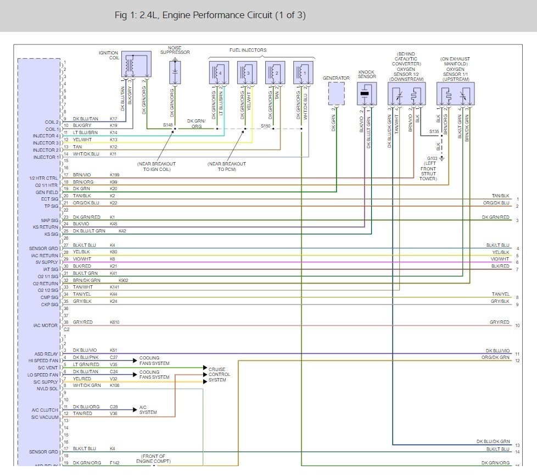Click 'YEL/BLK K60' wire label

95,252
